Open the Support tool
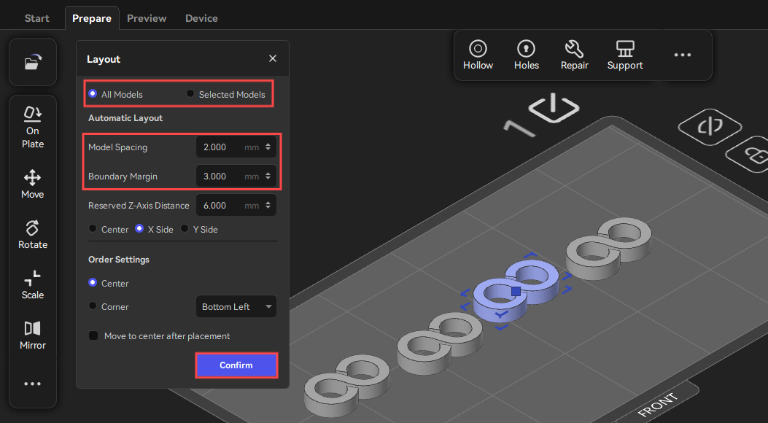The height and width of the screenshot is (423, 768). pyautogui.click(x=625, y=55)
